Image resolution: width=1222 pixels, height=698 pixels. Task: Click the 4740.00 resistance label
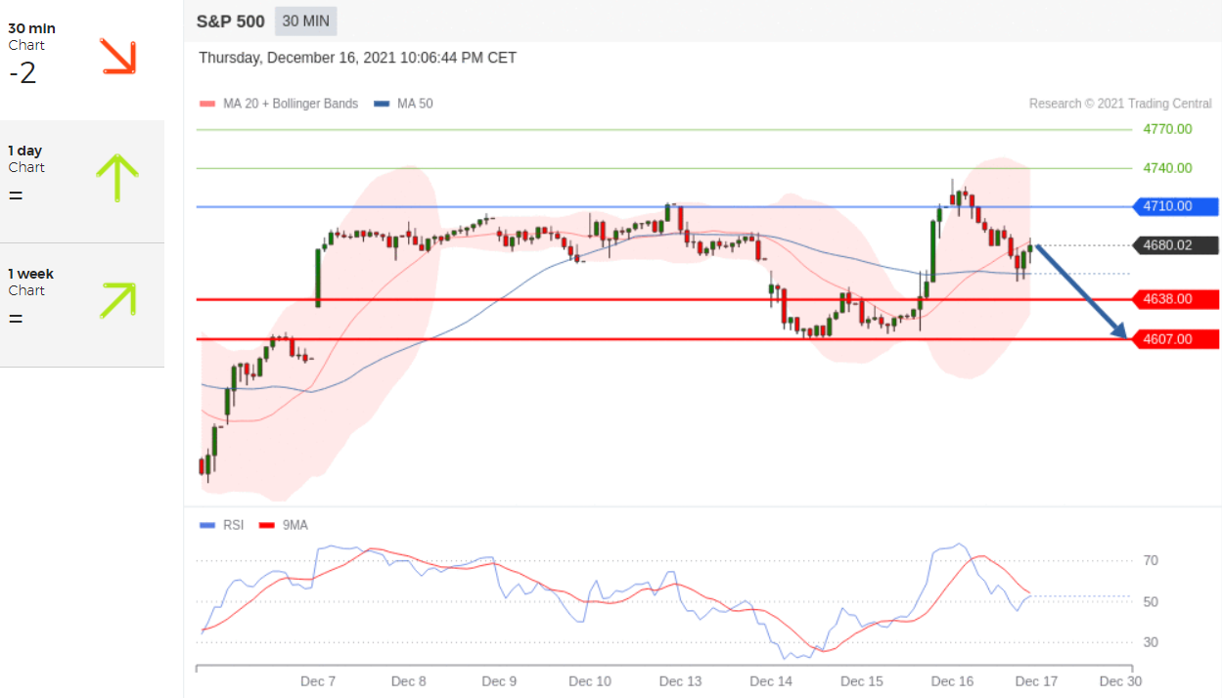[x=1167, y=168]
